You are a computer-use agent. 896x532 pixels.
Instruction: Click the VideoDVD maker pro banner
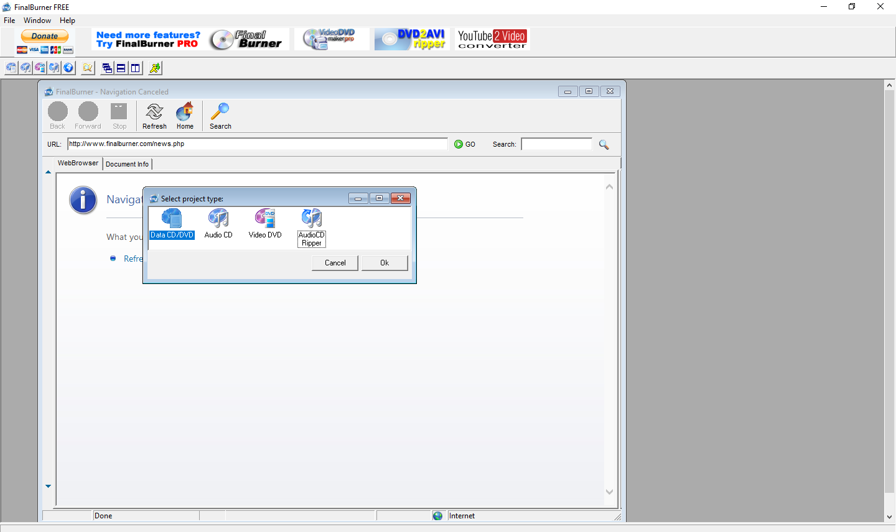tap(332, 39)
